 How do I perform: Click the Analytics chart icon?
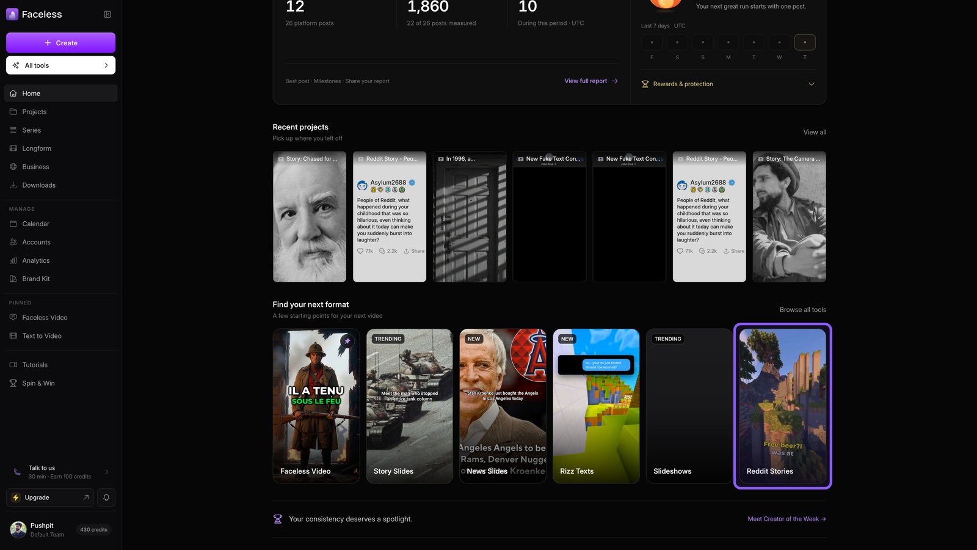(13, 260)
